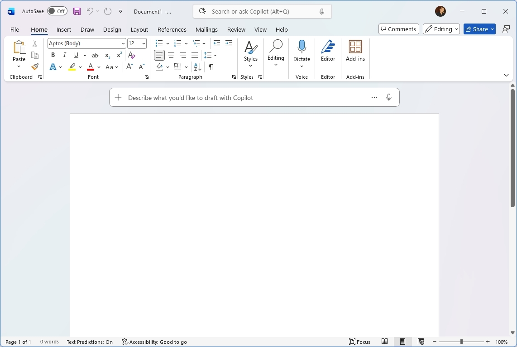Expand the font size dropdown
The height and width of the screenshot is (347, 517).
coord(143,43)
